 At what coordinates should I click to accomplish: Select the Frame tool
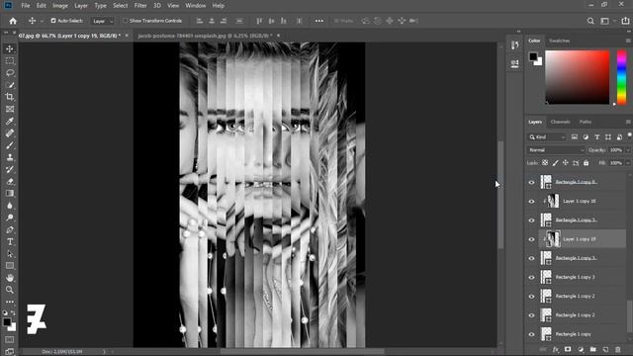point(10,109)
